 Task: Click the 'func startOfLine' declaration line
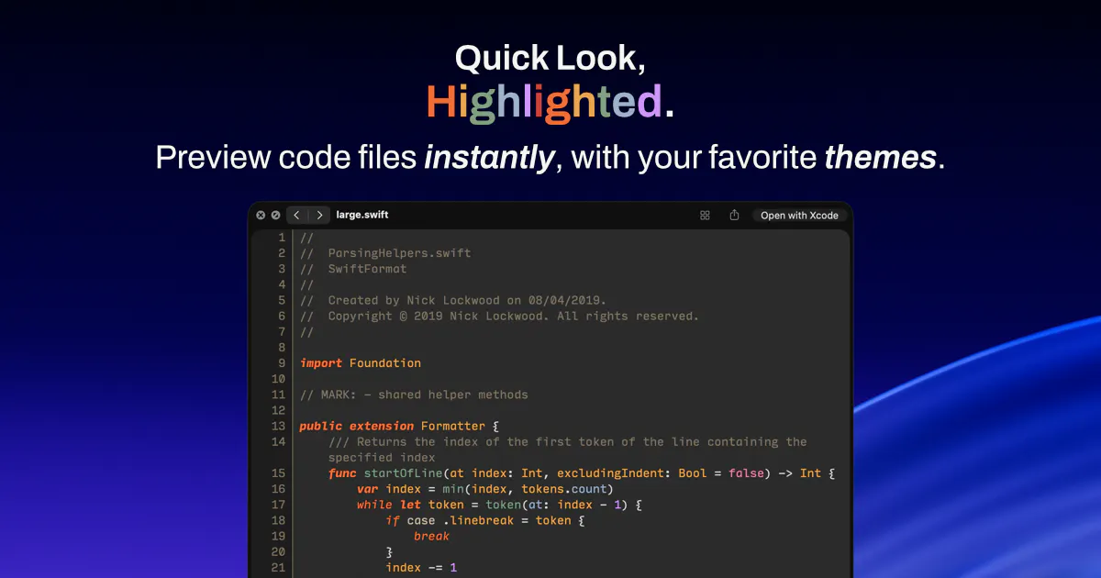pos(582,473)
